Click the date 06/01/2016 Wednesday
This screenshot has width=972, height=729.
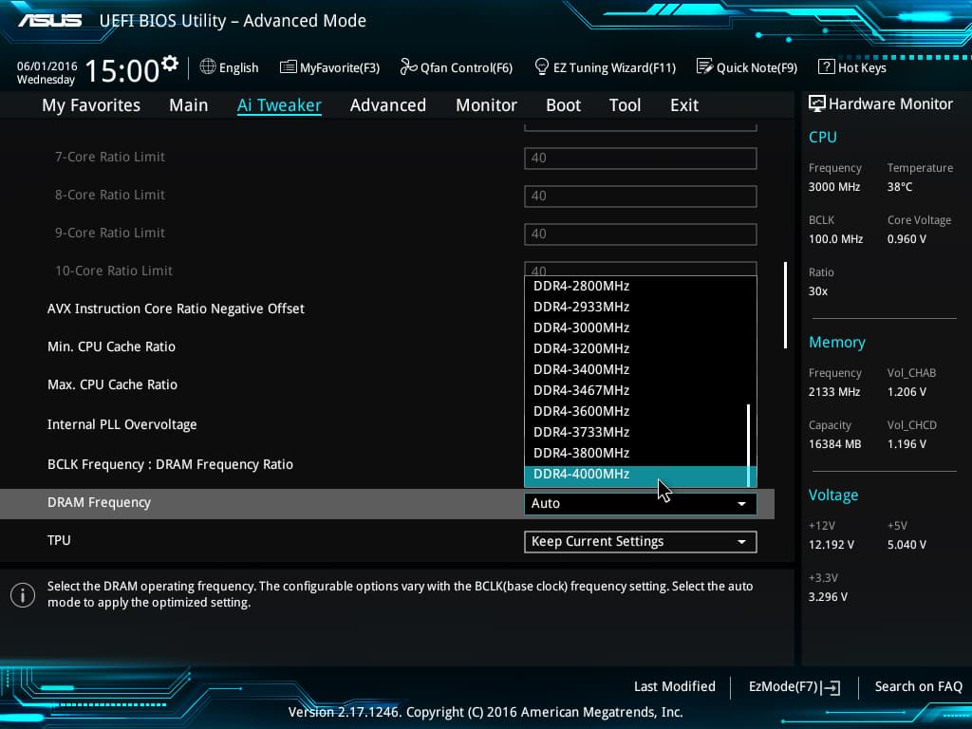point(47,72)
